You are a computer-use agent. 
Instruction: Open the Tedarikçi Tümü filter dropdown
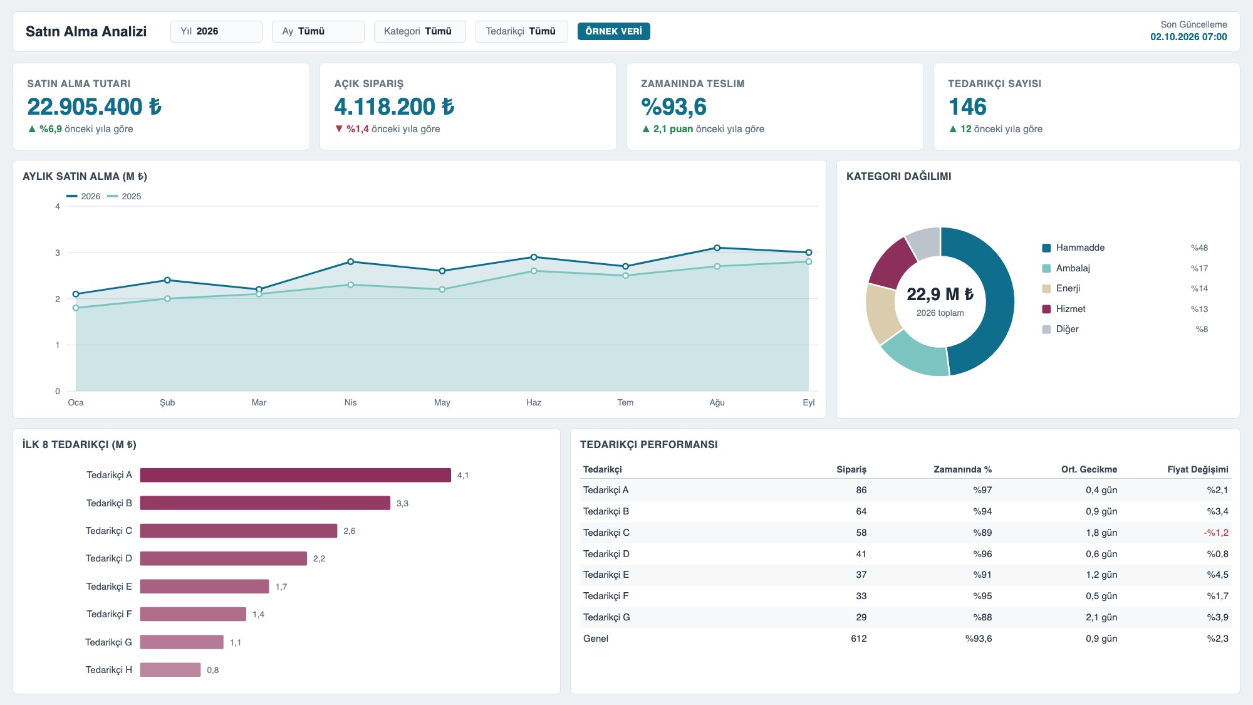tap(522, 31)
